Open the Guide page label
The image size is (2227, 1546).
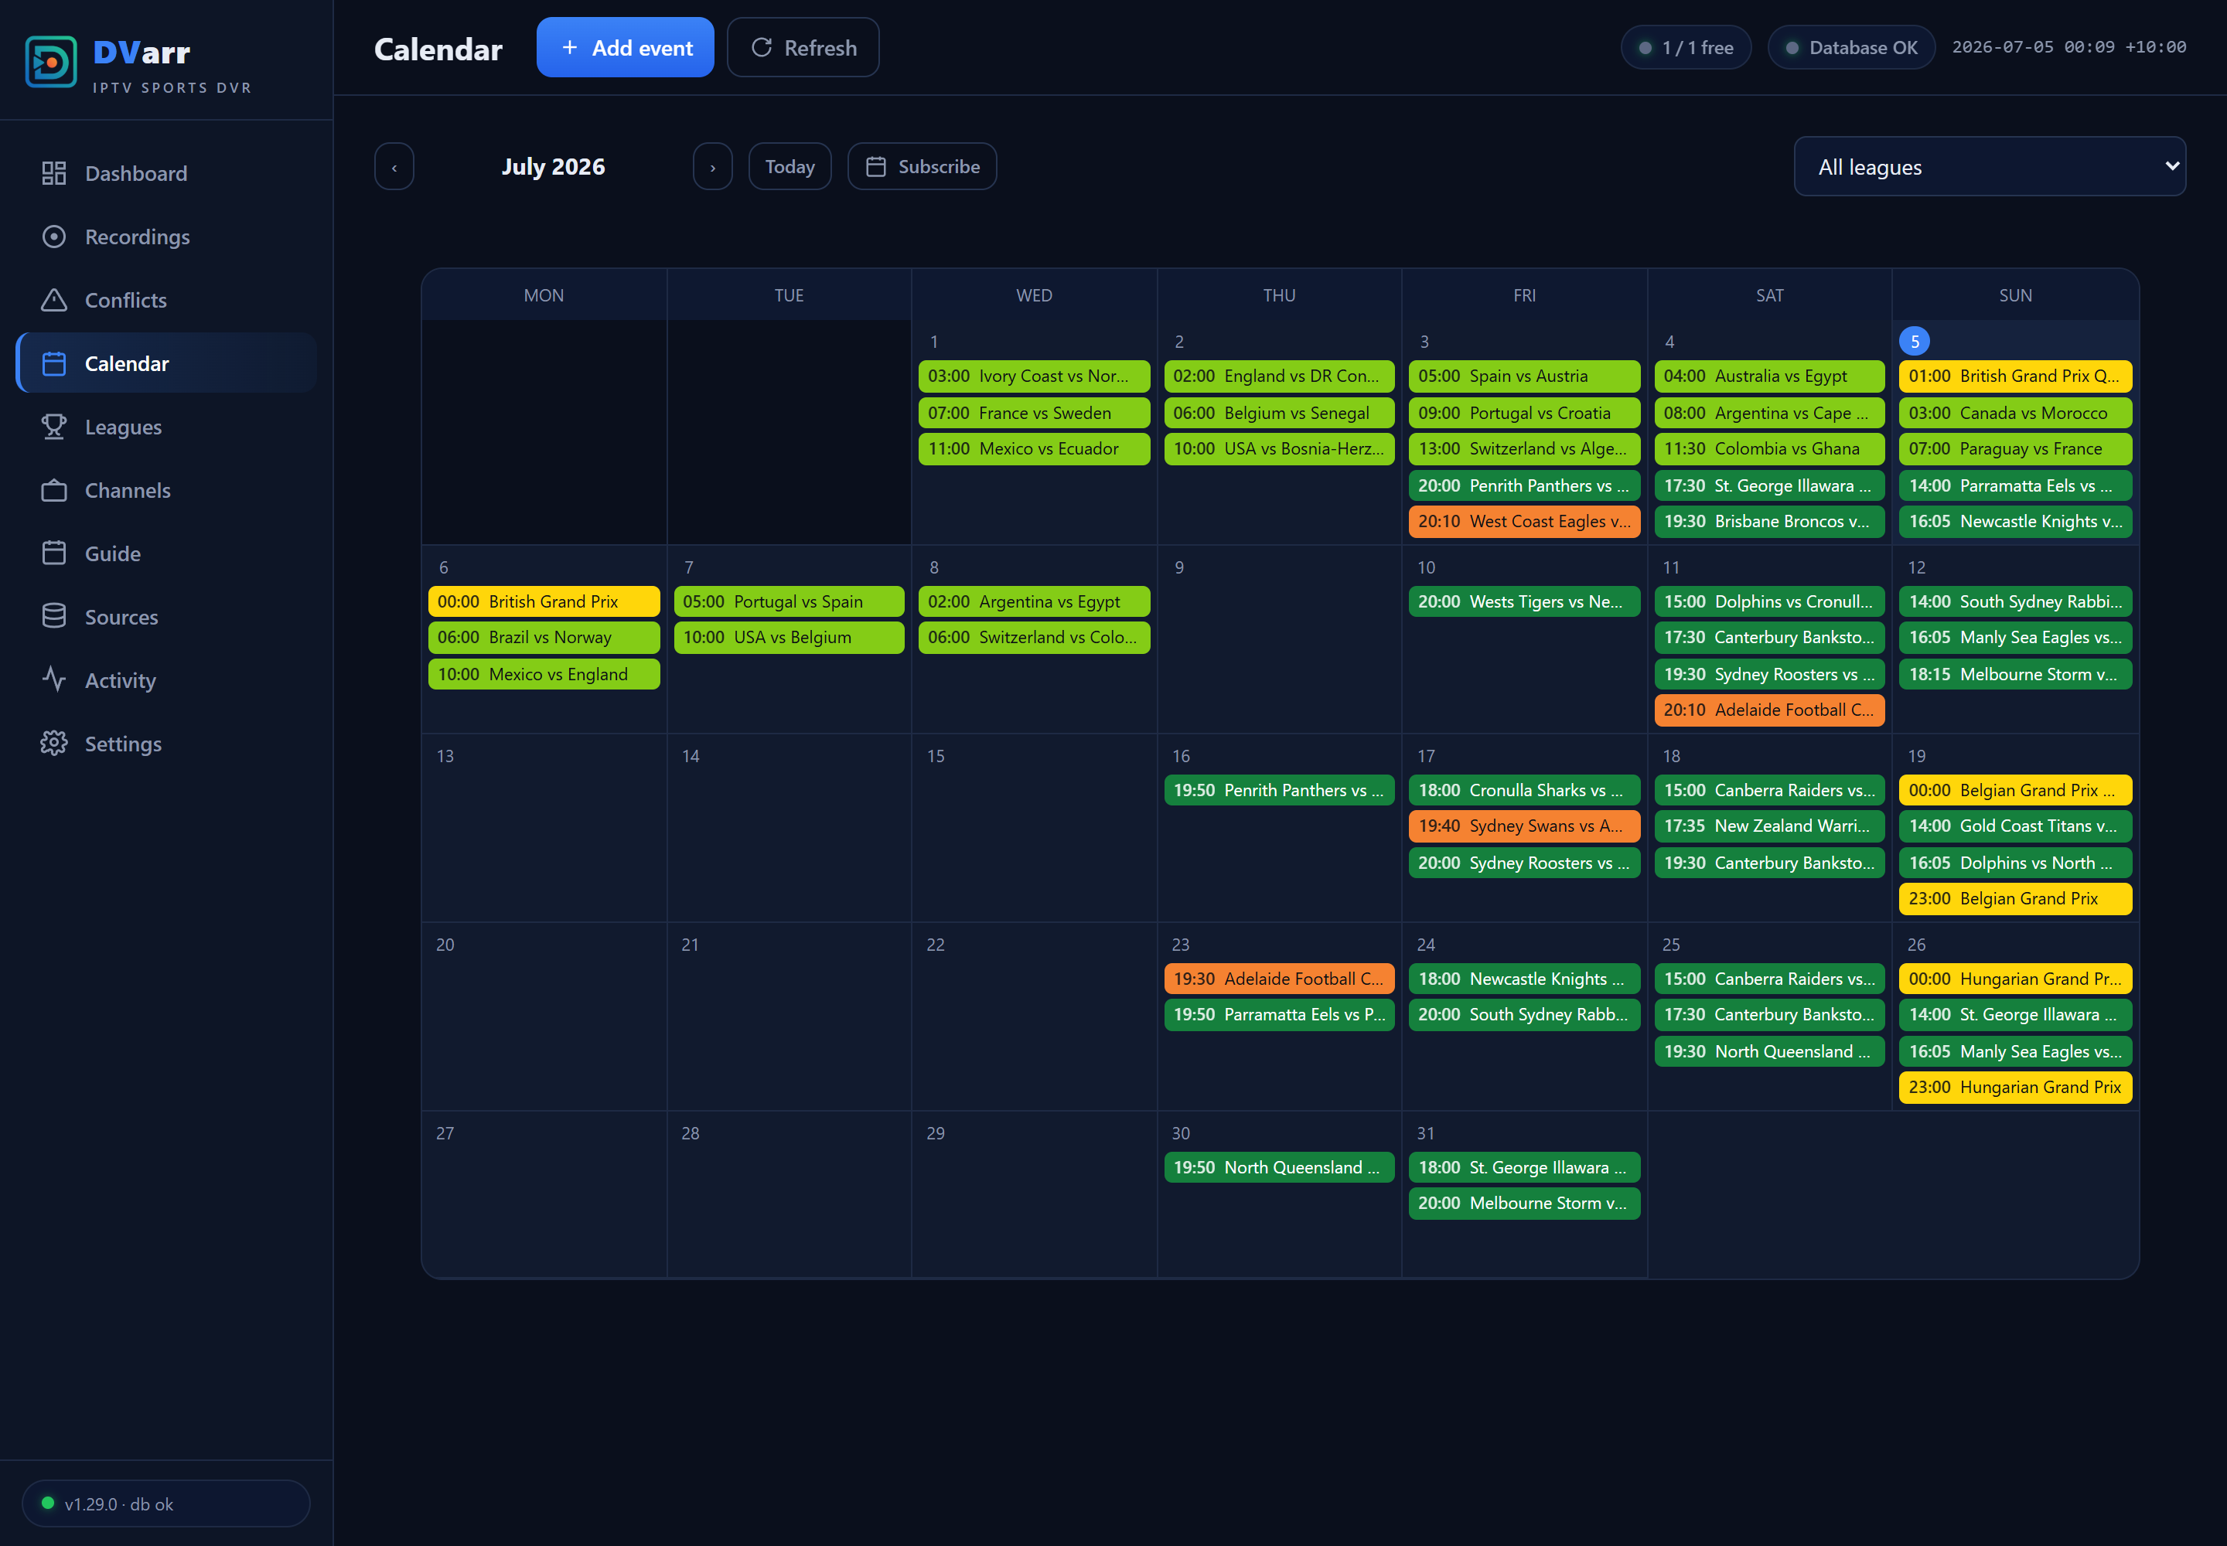point(112,553)
